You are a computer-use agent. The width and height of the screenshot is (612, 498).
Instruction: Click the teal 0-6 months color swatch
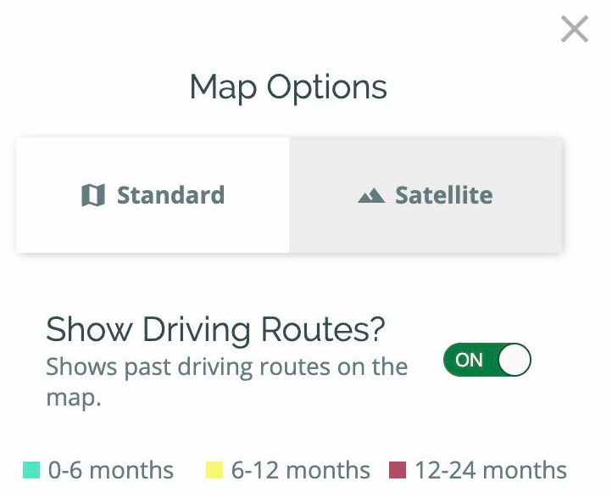(x=31, y=470)
